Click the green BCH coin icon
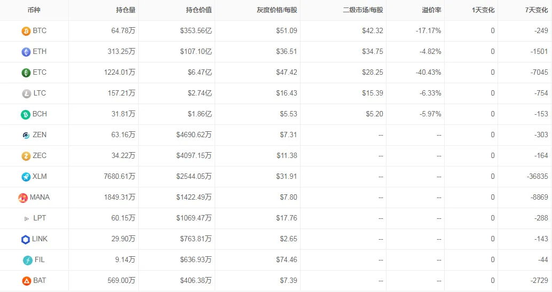This screenshot has height=292, width=552. coord(25,114)
